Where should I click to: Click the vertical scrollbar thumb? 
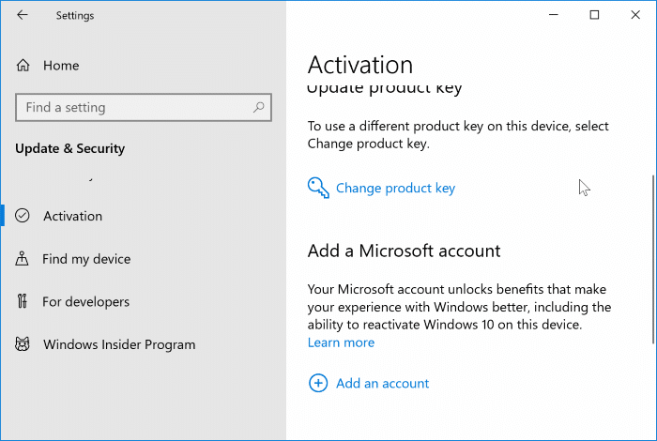tap(653, 259)
